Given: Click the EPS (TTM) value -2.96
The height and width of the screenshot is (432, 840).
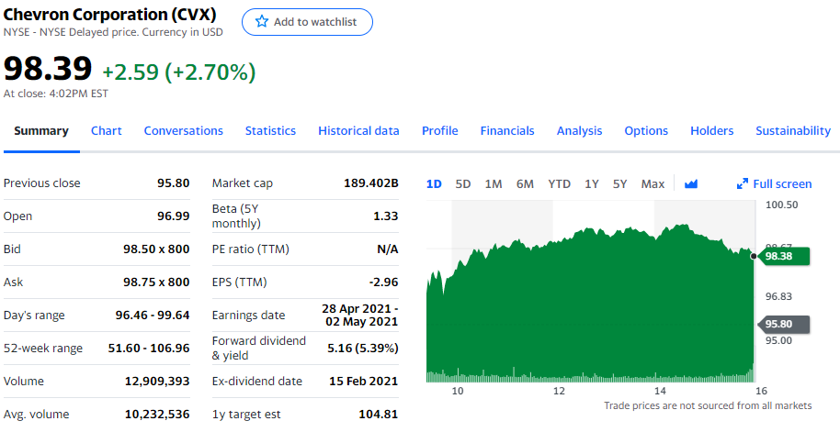Looking at the screenshot, I should pyautogui.click(x=383, y=282).
